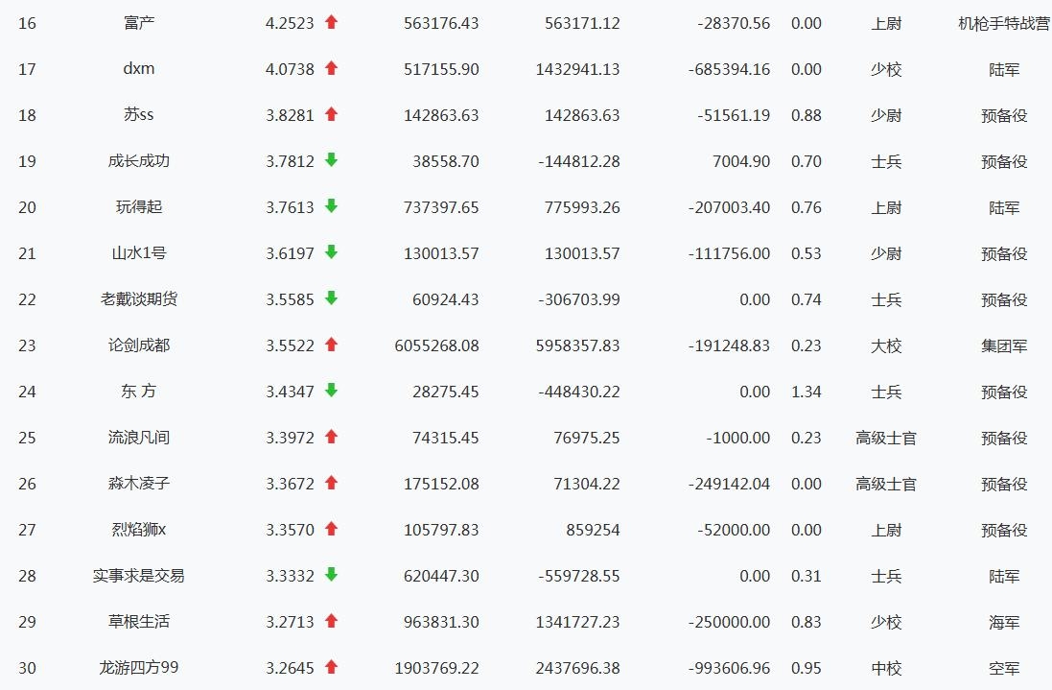Click red up arrow for 论剑成都
The width and height of the screenshot is (1052, 690).
[331, 345]
